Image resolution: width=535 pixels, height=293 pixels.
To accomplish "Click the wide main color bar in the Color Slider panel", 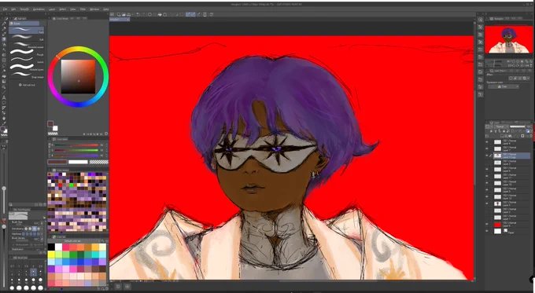I will coord(57,162).
